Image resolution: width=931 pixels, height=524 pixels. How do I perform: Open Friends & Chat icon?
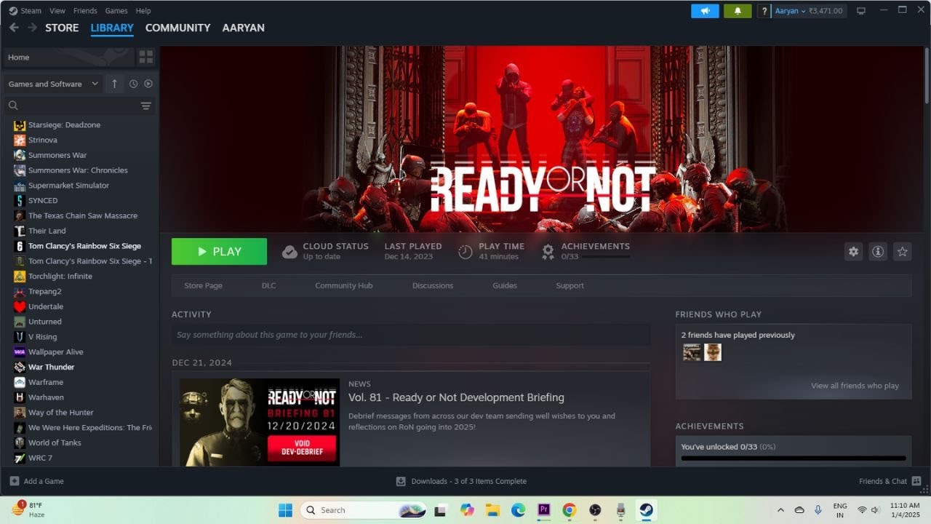916,481
